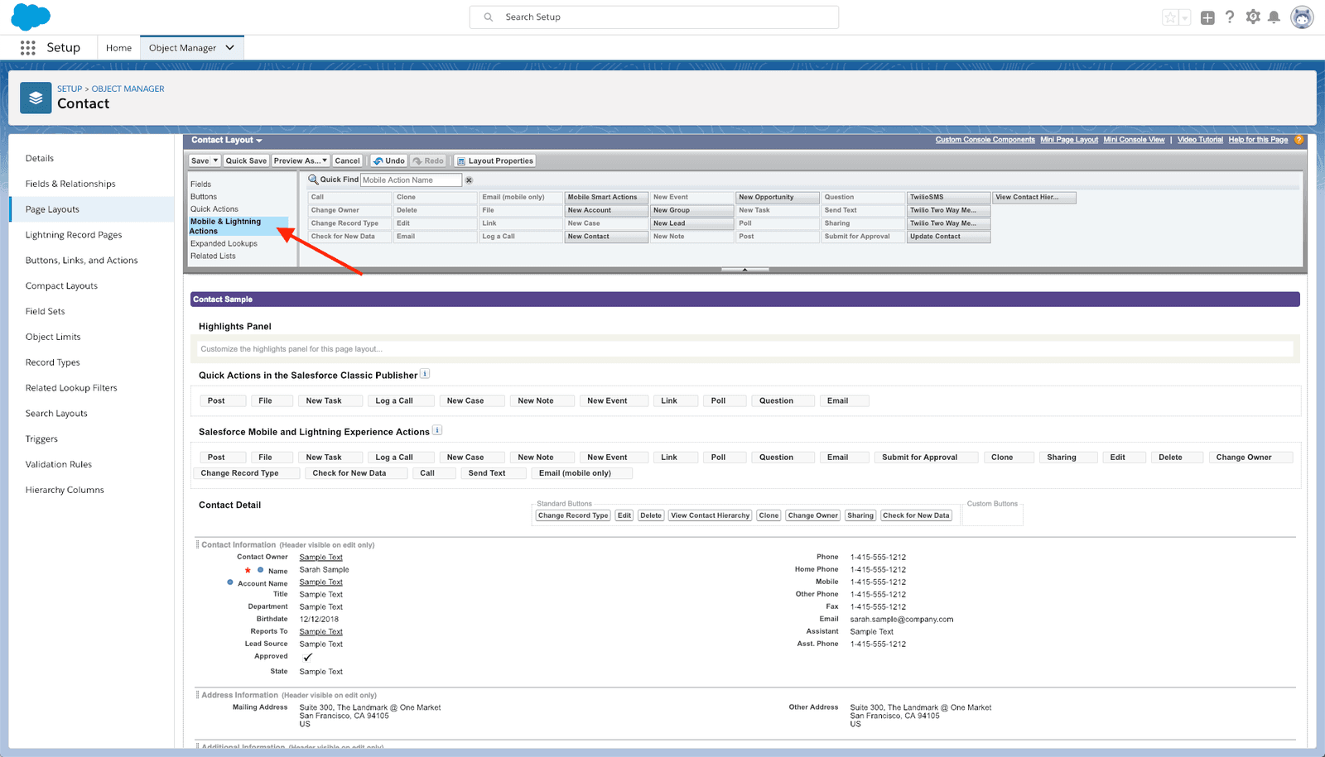The height and width of the screenshot is (757, 1325).
Task: Click the favorites star icon
Action: click(1170, 17)
